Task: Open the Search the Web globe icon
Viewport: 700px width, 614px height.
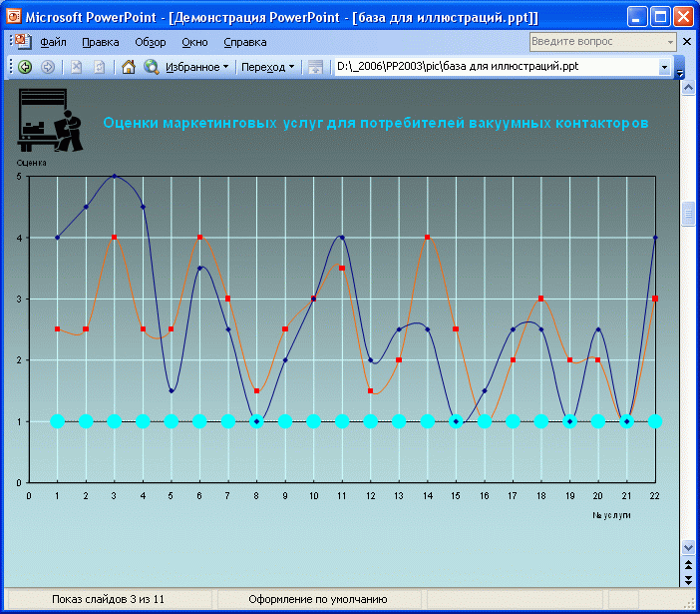Action: tap(152, 67)
